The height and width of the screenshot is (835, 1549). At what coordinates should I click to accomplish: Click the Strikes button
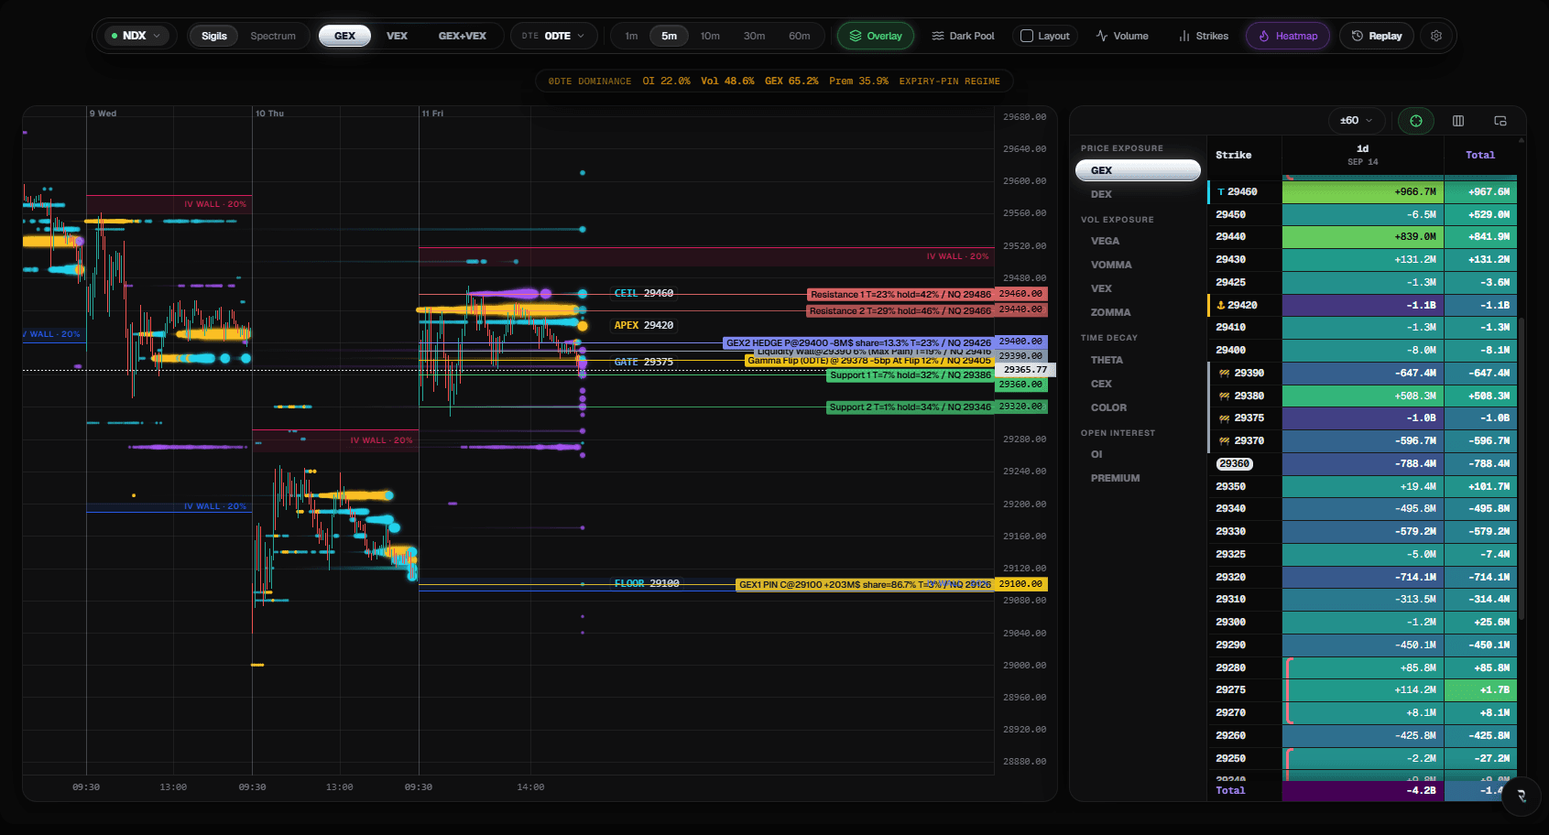click(x=1204, y=36)
